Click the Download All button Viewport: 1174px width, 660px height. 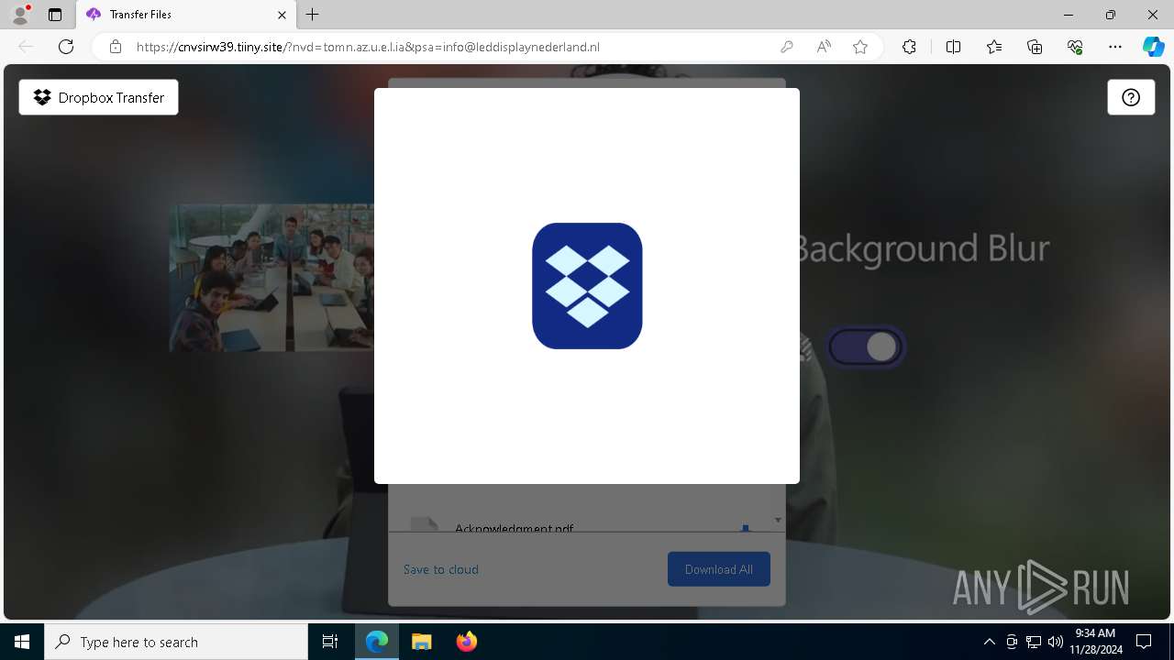(x=719, y=569)
